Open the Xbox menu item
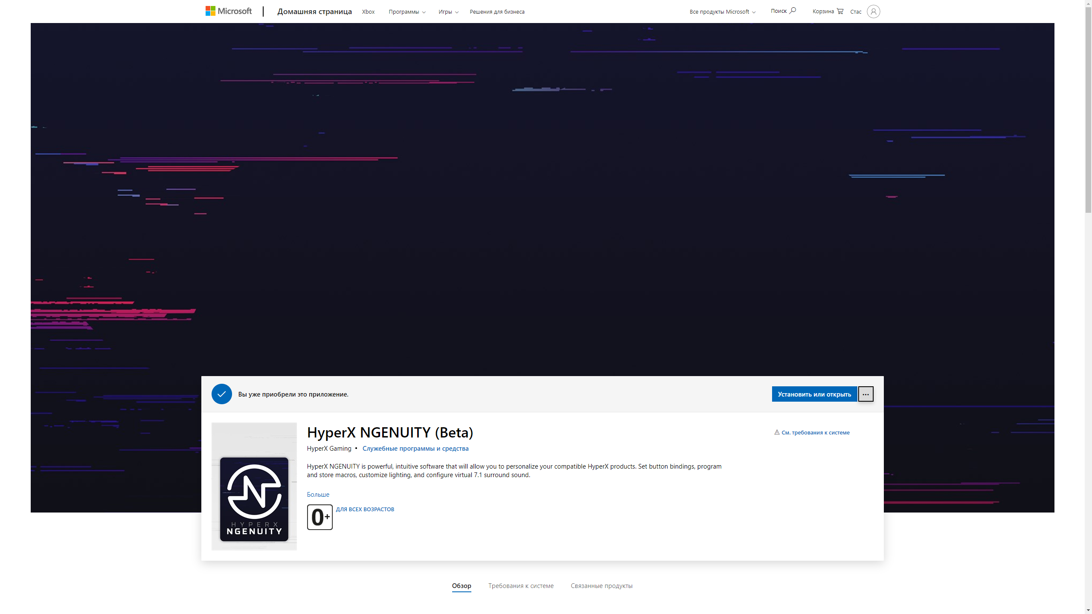Image resolution: width=1092 pixels, height=614 pixels. point(368,12)
